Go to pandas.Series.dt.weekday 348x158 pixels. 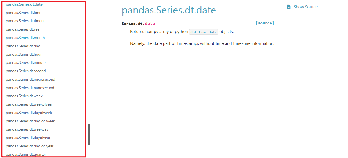click(x=27, y=129)
